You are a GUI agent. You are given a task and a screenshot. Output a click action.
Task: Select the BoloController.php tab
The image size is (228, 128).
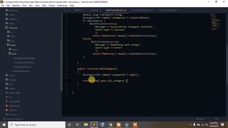(115, 10)
